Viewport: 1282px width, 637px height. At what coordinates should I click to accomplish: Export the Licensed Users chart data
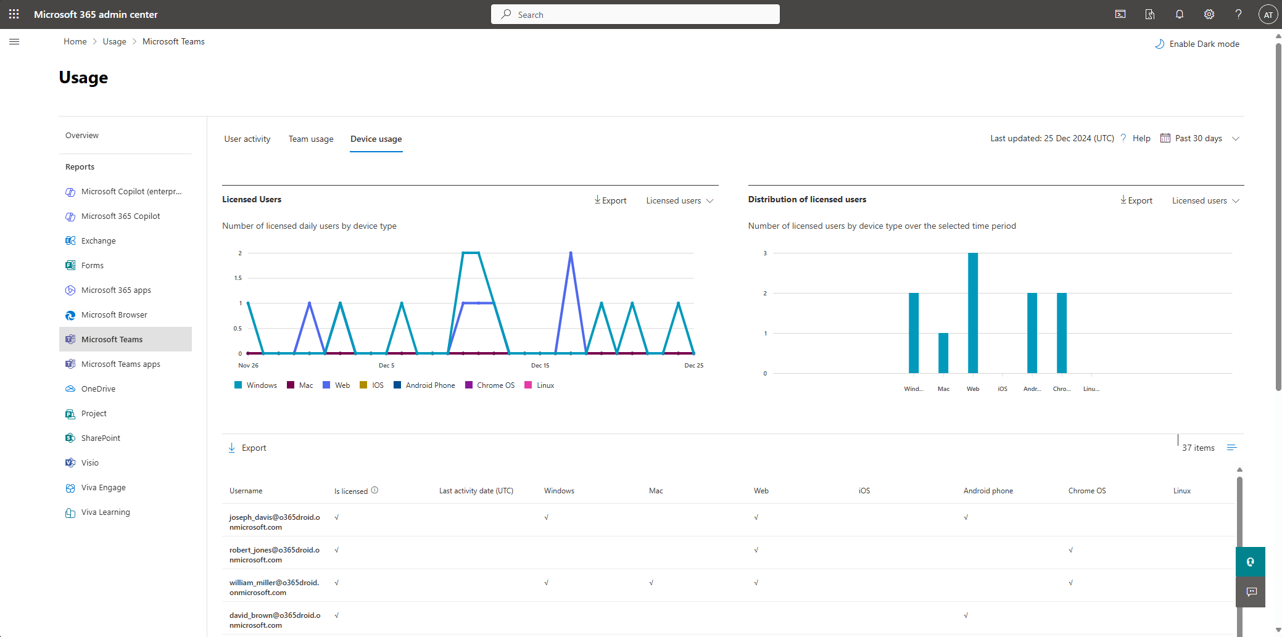[x=610, y=200]
